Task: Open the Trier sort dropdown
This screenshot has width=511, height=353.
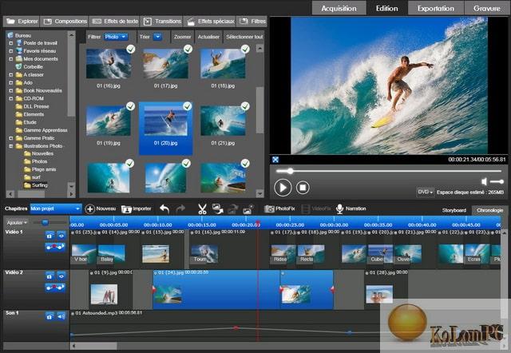Action: click(x=157, y=37)
